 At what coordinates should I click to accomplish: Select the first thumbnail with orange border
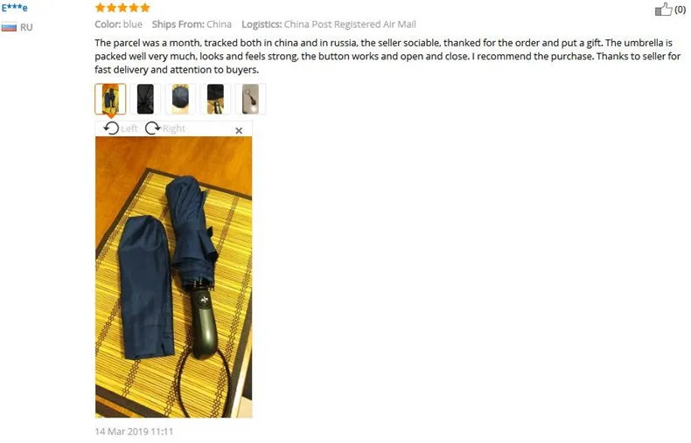[x=110, y=99]
